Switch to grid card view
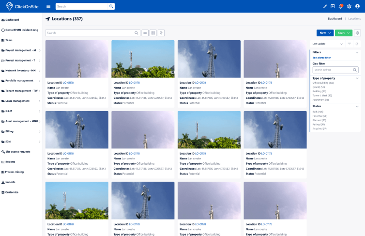 pyautogui.click(x=153, y=33)
